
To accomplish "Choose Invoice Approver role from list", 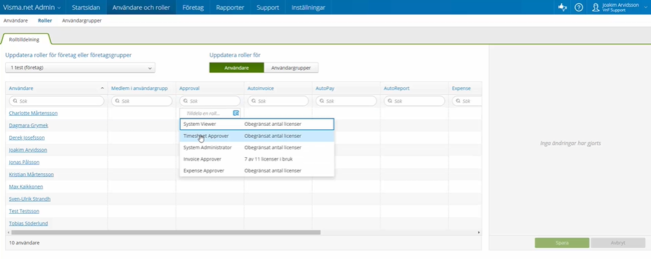I will (x=257, y=159).
